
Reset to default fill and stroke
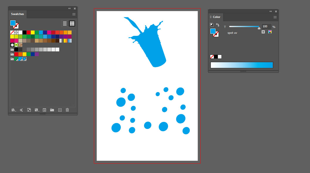[x=212, y=25]
